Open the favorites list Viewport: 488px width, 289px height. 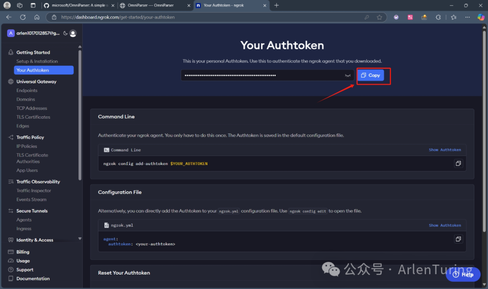(x=454, y=18)
